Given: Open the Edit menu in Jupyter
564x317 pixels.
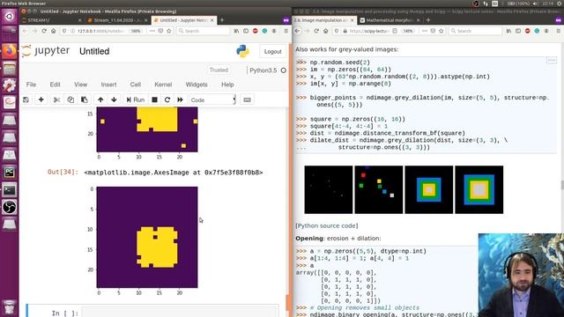Looking at the screenshot, I should (55, 85).
